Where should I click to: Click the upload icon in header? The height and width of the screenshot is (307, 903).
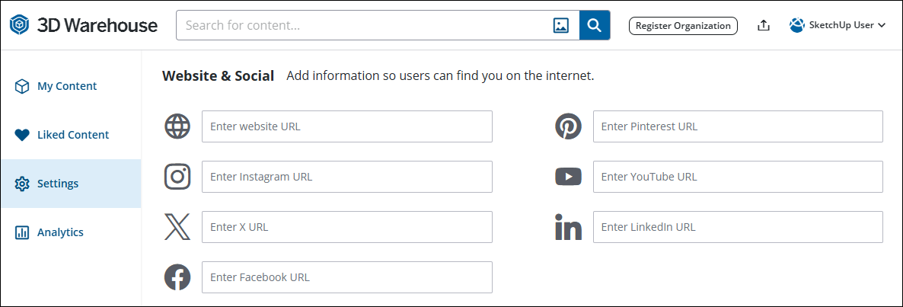point(764,25)
